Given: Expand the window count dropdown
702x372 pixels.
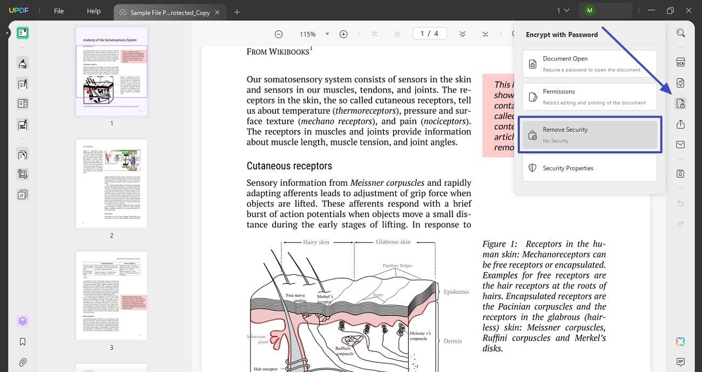Looking at the screenshot, I should (x=563, y=10).
